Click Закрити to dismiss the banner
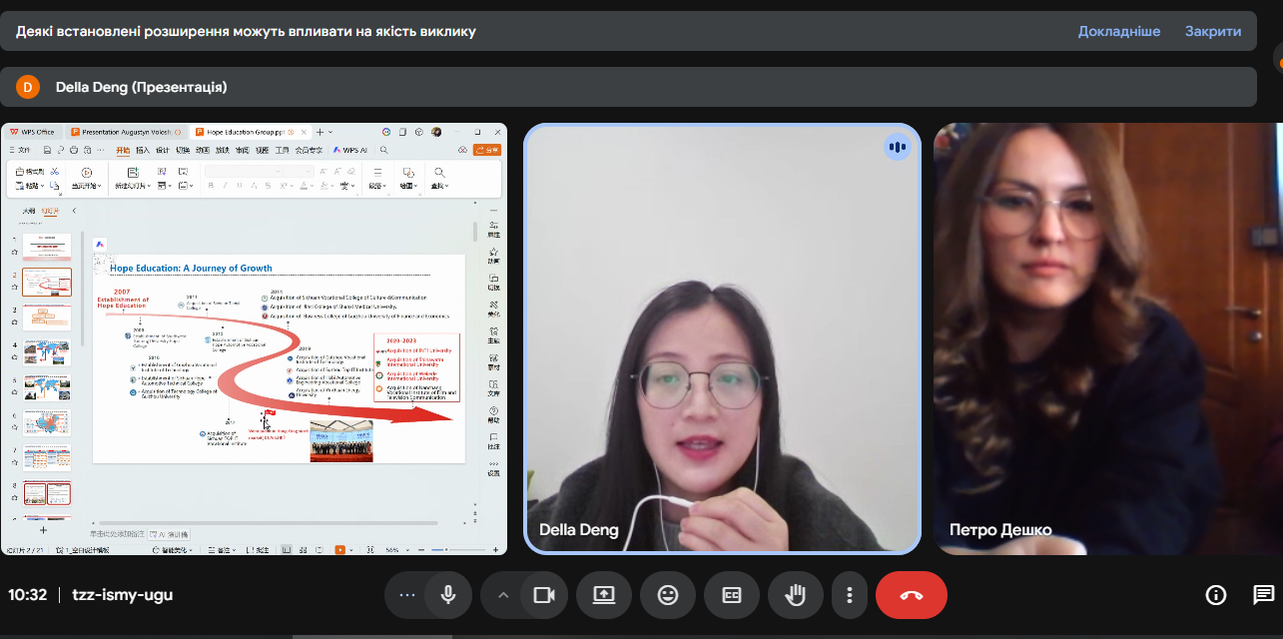Screen dimensions: 1283x639 [1213, 31]
